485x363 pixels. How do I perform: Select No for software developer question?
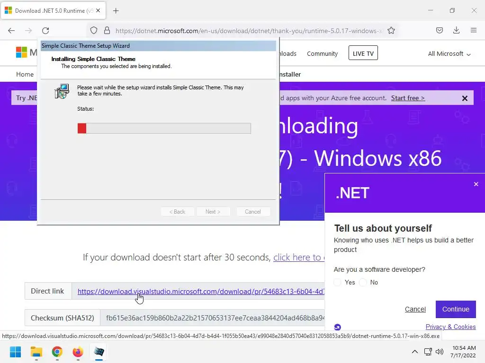[x=363, y=282]
